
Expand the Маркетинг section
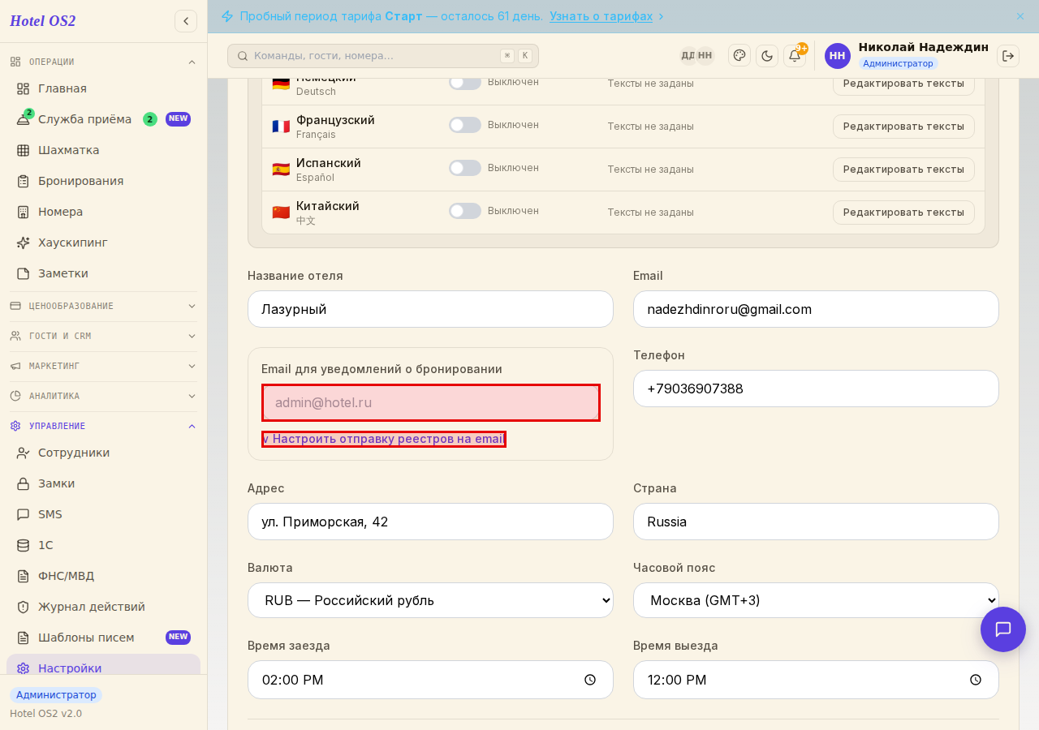[x=103, y=366]
